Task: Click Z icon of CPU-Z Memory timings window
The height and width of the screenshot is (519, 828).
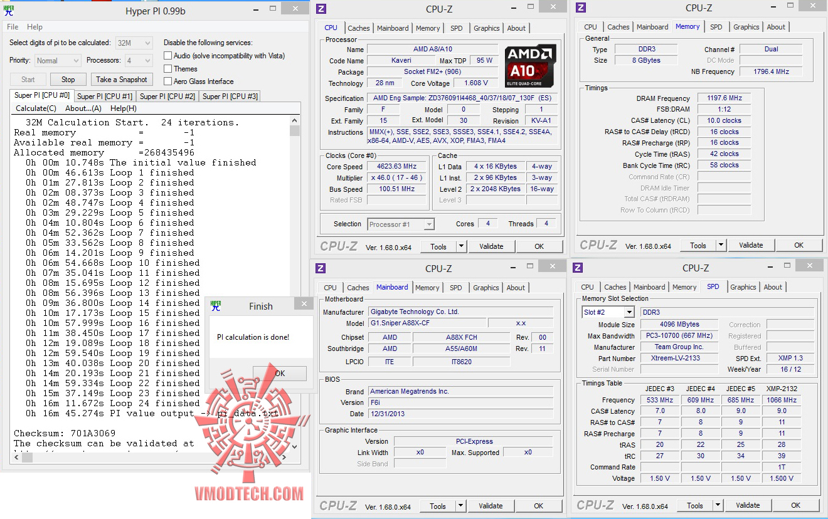Action: (x=581, y=8)
